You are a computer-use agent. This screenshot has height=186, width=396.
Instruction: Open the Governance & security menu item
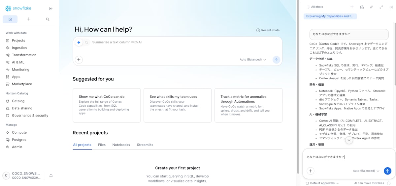tap(30, 116)
